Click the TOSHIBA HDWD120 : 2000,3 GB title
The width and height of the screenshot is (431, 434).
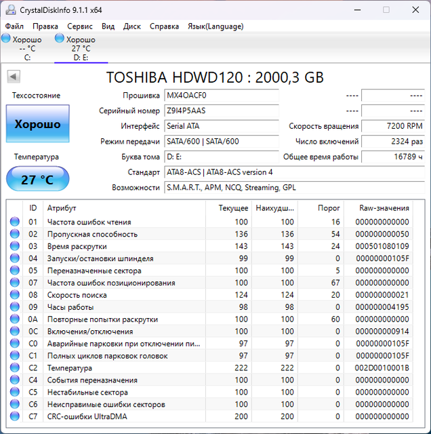point(215,77)
